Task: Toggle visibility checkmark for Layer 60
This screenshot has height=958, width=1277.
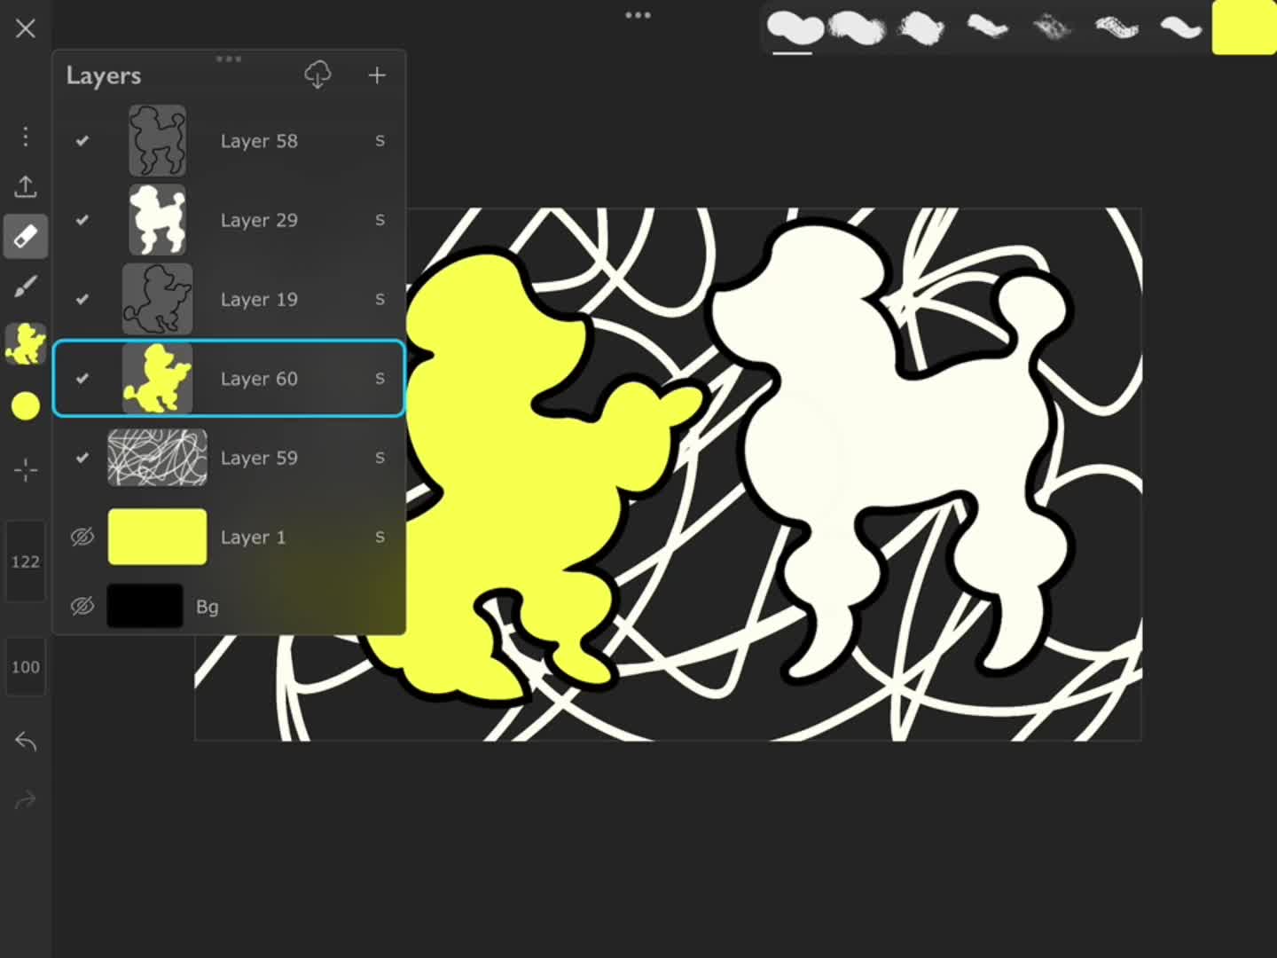Action: click(82, 379)
